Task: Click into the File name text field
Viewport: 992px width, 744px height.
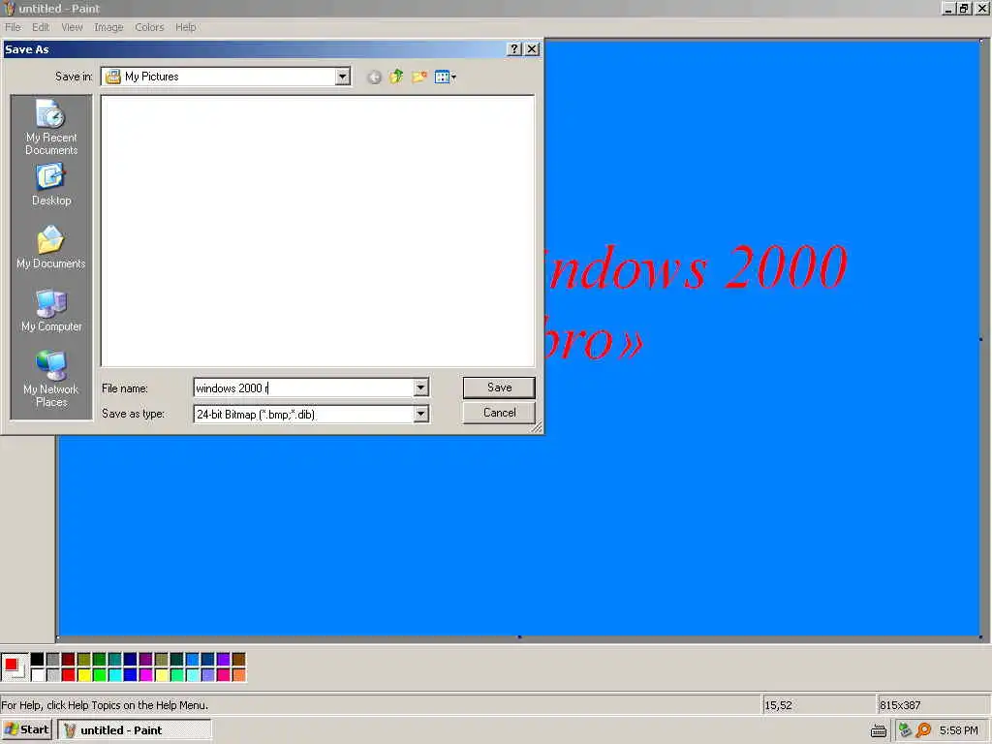Action: (303, 387)
